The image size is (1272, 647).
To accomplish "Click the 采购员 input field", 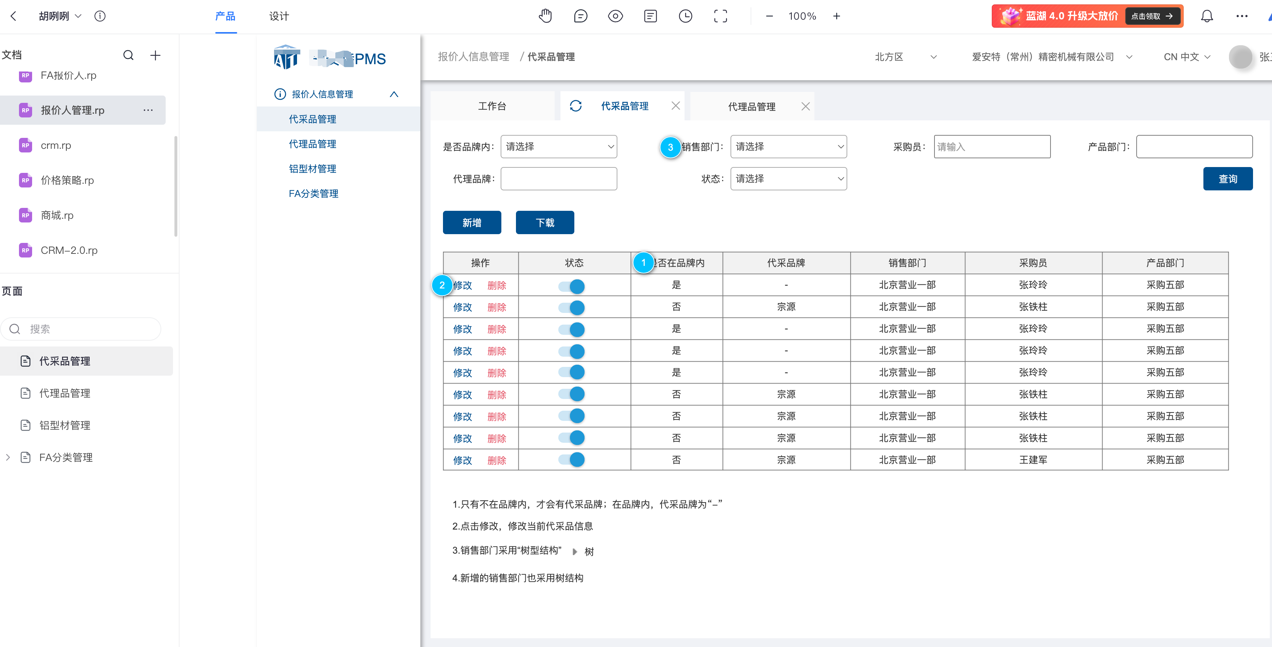I will click(x=992, y=147).
